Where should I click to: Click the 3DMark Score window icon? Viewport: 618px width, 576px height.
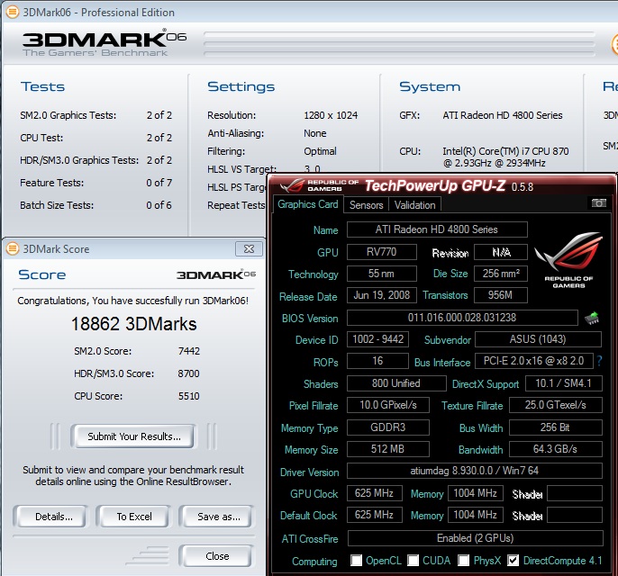tap(13, 248)
